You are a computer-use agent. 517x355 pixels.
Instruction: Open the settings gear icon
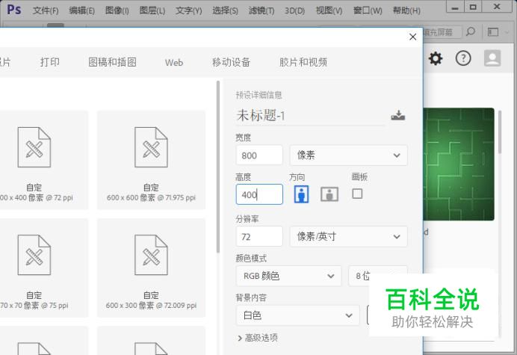(436, 58)
